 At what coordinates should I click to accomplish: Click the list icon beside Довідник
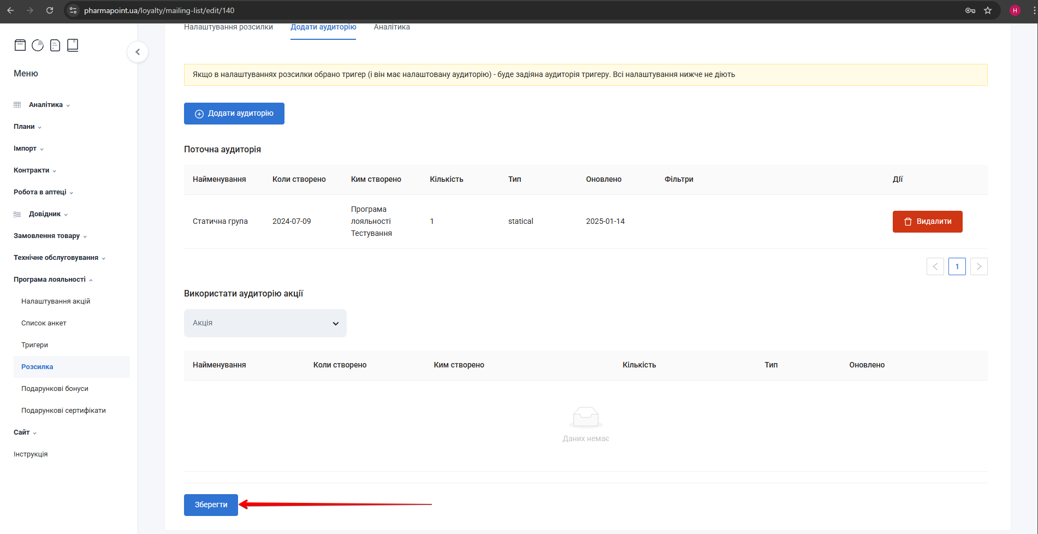(17, 214)
